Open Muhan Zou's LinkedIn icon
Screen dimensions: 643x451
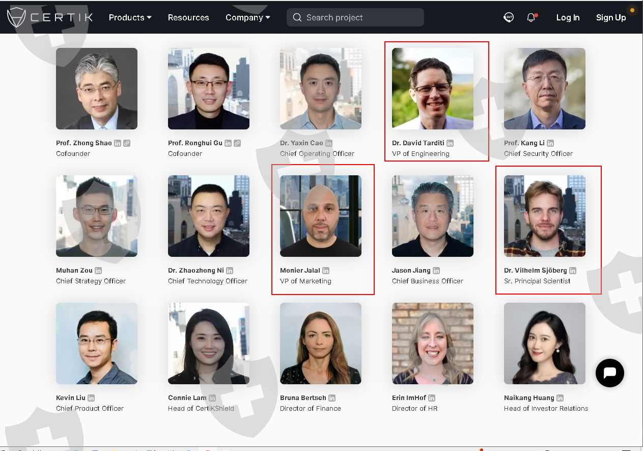[x=98, y=271]
